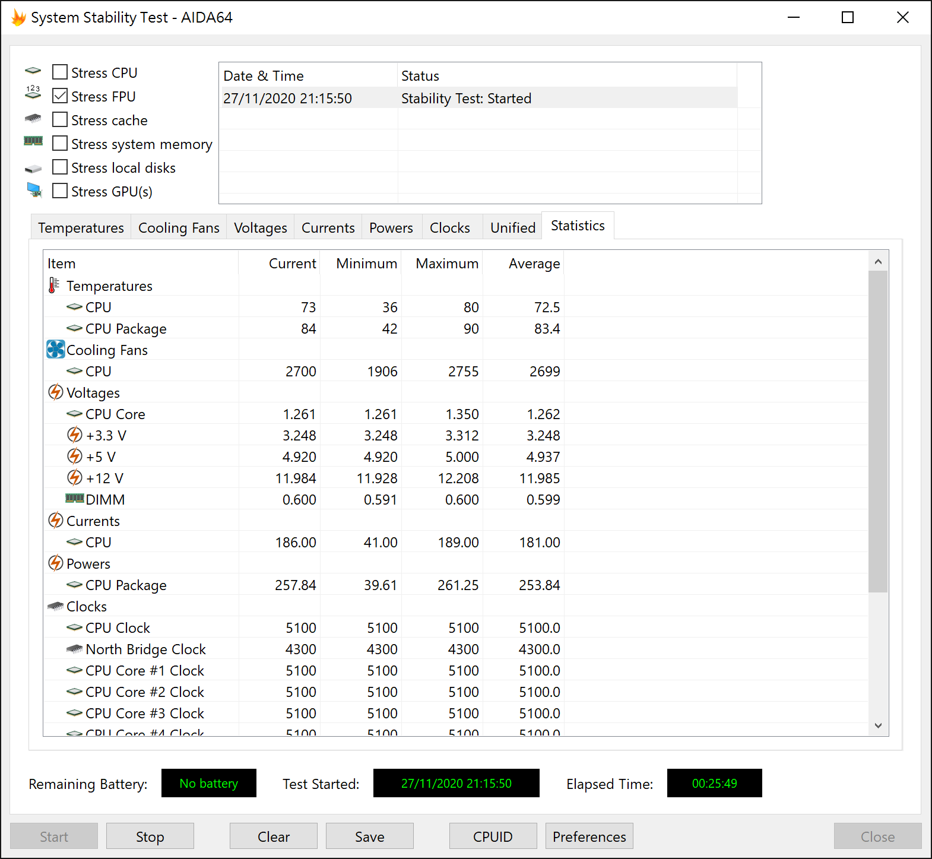Click the Current column header
This screenshot has width=932, height=859.
point(280,263)
